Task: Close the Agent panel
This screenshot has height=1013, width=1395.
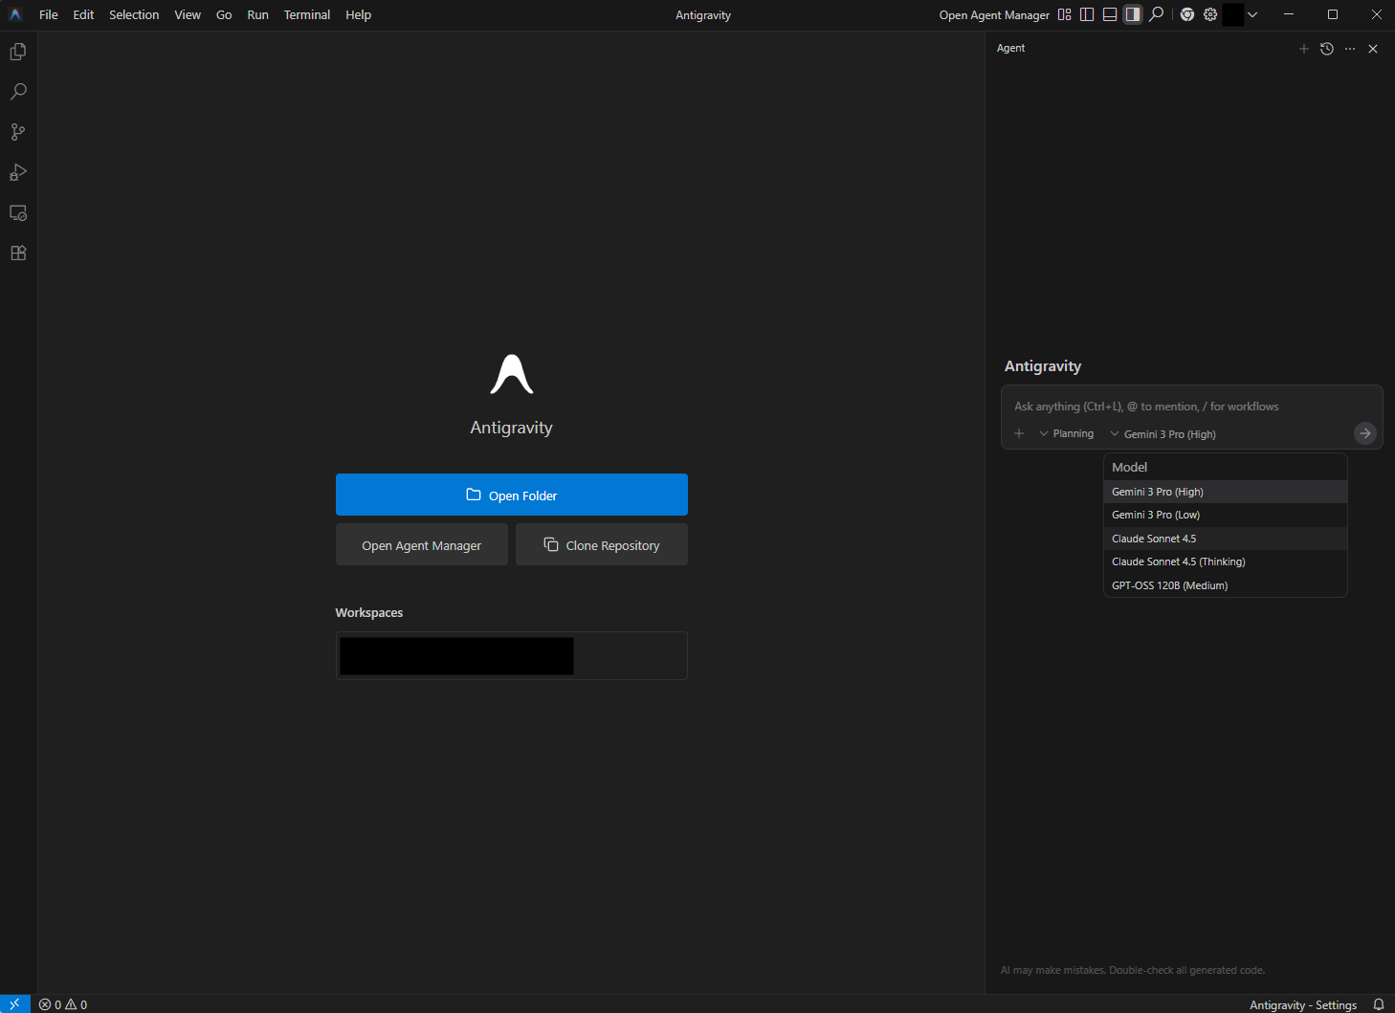Action: click(x=1373, y=49)
